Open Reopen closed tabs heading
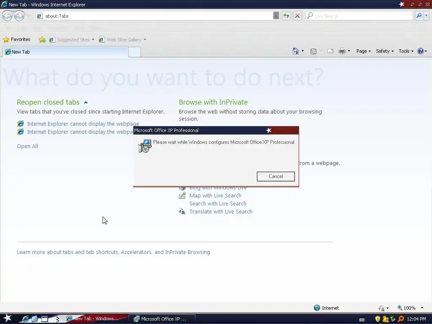This screenshot has width=432, height=324. 48,102
